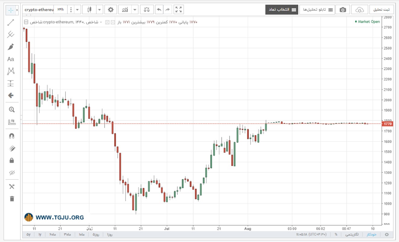Image resolution: width=399 pixels, height=242 pixels.
Task: Click the crypto-ethereum symbol search field
Action: click(x=39, y=10)
